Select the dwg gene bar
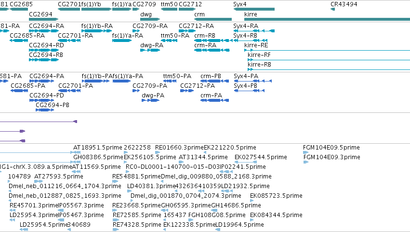410x232 pixels. [150, 19]
